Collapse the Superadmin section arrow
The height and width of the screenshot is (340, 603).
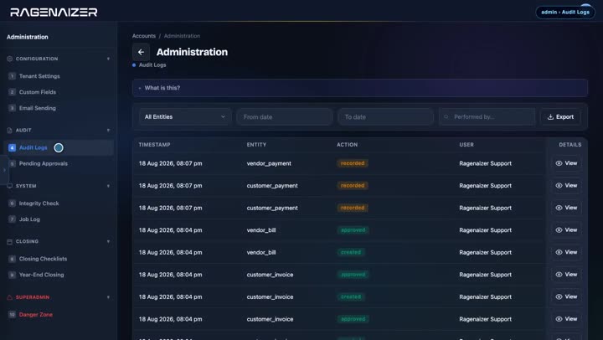[x=108, y=297]
